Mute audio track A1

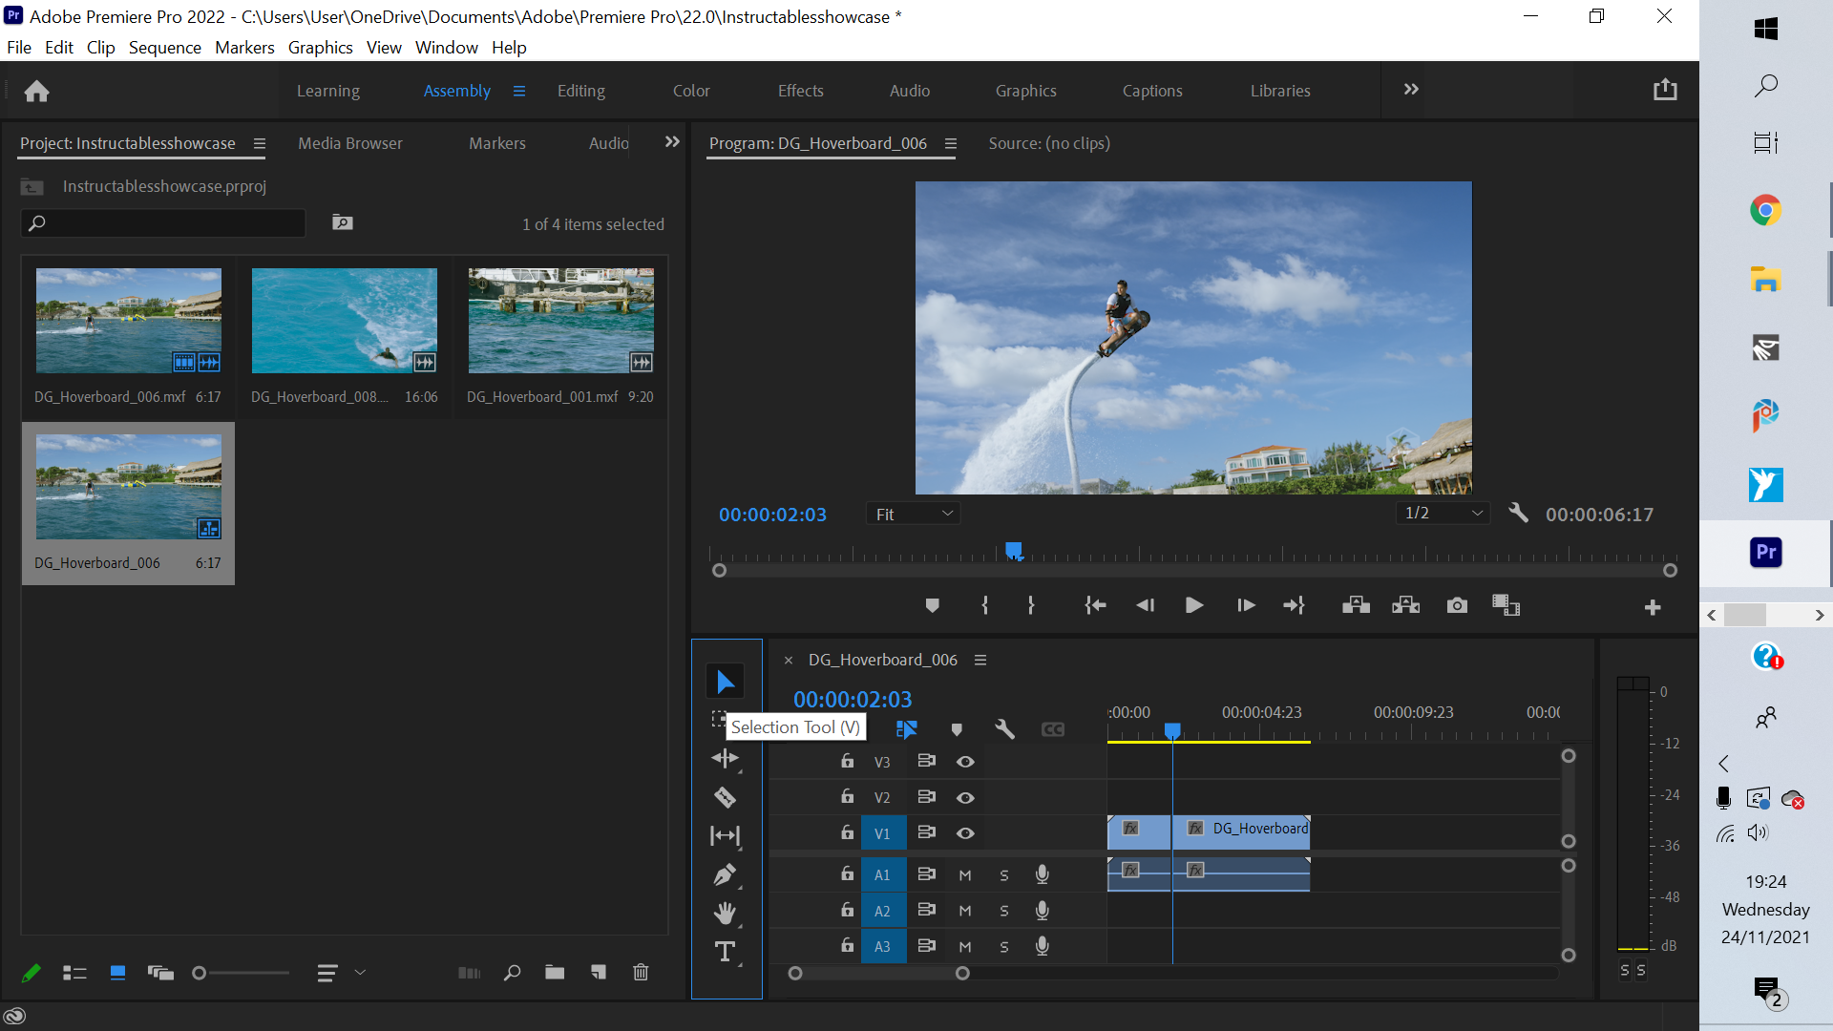(965, 875)
